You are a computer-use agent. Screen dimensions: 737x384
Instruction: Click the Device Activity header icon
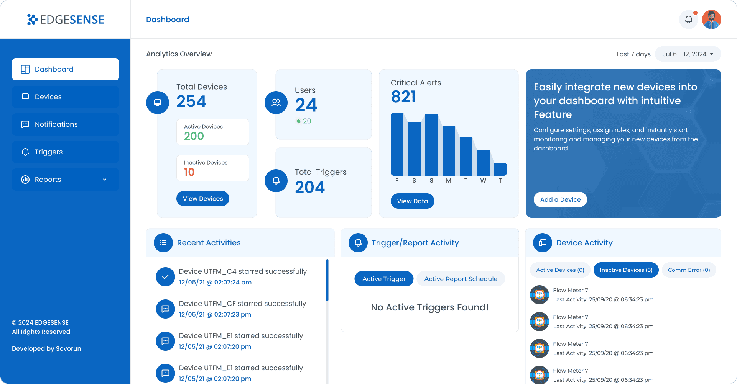coord(542,243)
